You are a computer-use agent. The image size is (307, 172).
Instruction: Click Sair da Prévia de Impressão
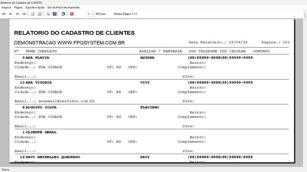coord(64,7)
